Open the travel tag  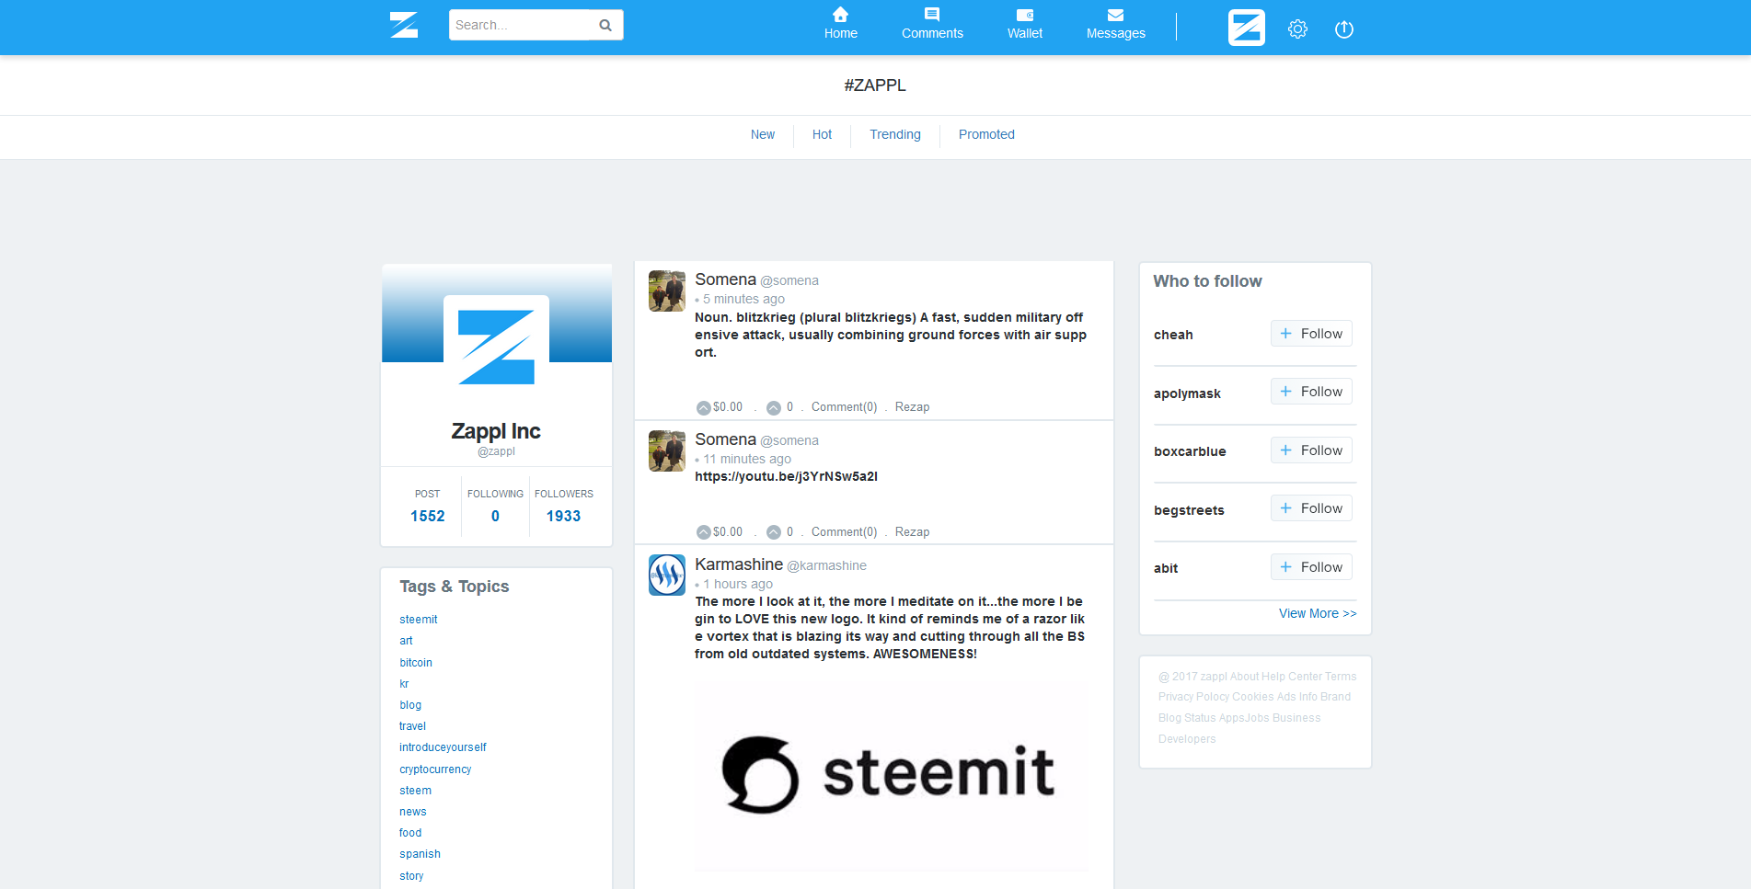[412, 726]
